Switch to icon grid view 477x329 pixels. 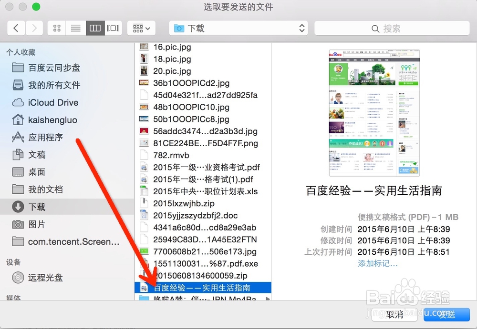tap(56, 28)
